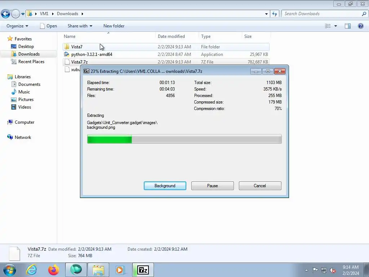This screenshot has width=369, height=277.
Task: Click Open in the toolbar
Action: 49,26
